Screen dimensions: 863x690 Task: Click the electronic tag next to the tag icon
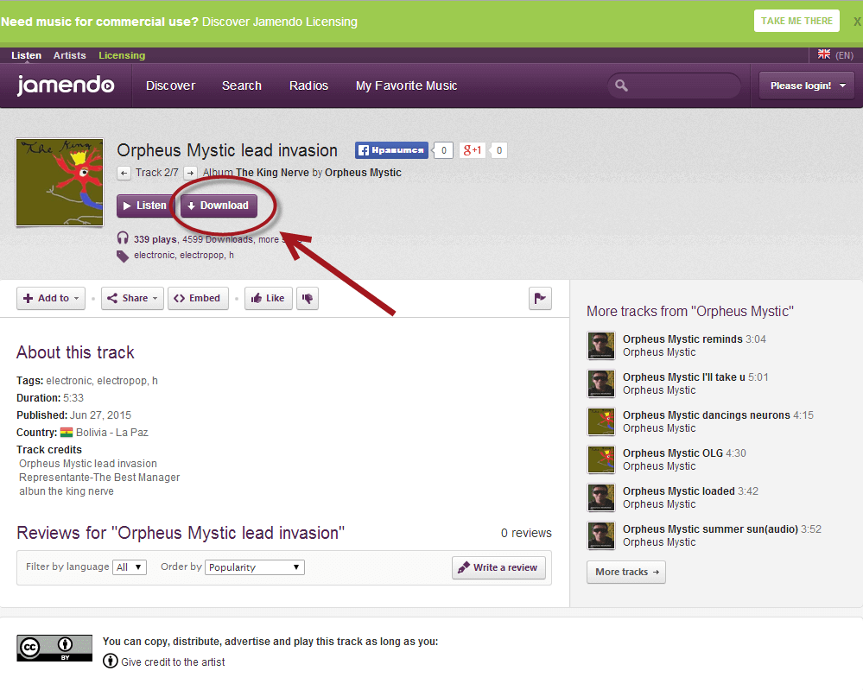point(154,256)
